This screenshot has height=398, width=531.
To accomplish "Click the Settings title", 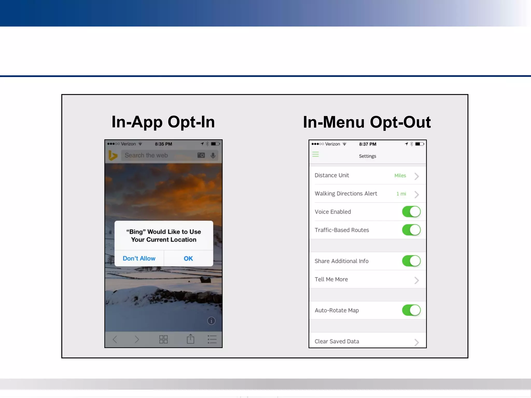I will pyautogui.click(x=367, y=156).
